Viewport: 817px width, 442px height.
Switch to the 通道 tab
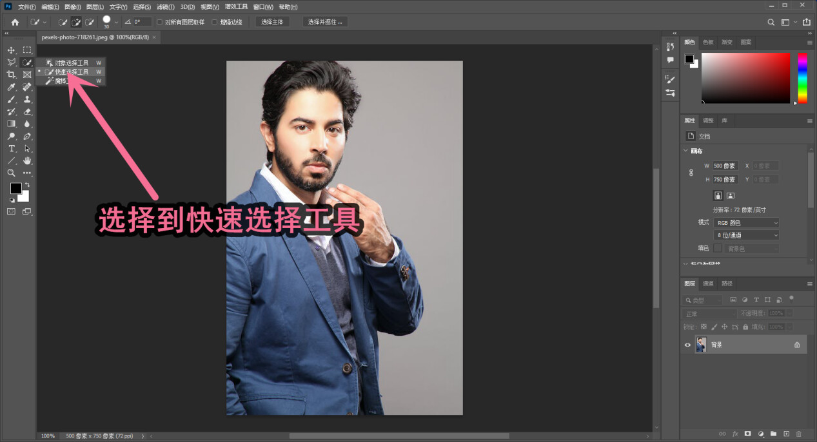(708, 283)
